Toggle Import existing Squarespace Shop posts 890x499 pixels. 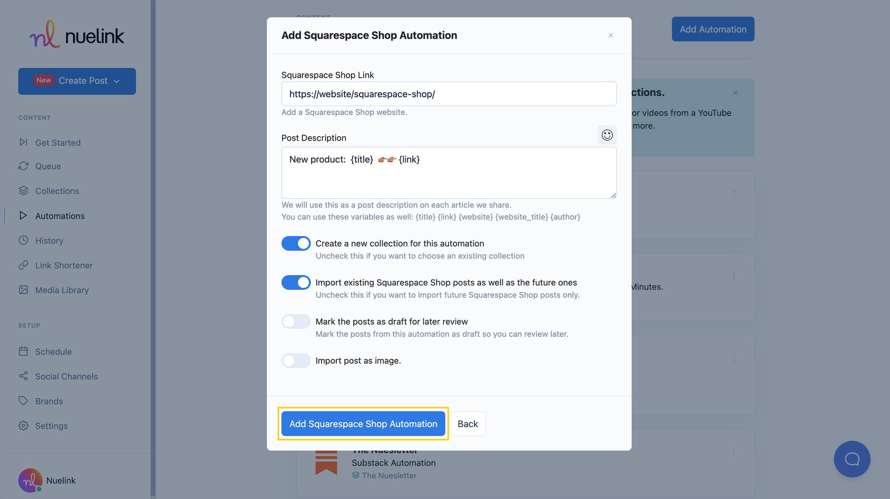pos(296,282)
